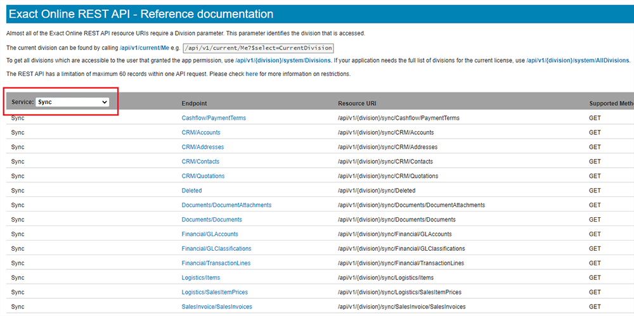
Task: Open the SalesInvoice/SalesInvoices endpoint link
Action: pyautogui.click(x=217, y=307)
